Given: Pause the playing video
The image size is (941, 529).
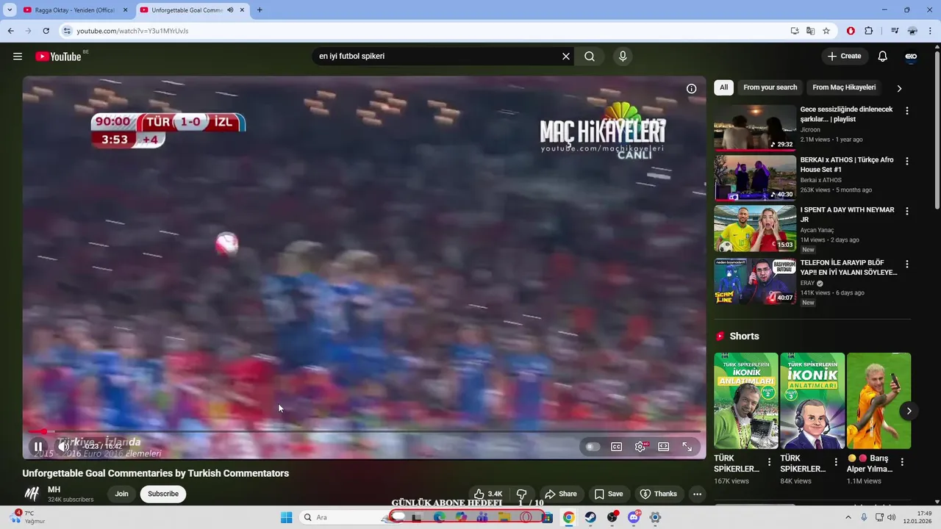Looking at the screenshot, I should click(x=38, y=446).
